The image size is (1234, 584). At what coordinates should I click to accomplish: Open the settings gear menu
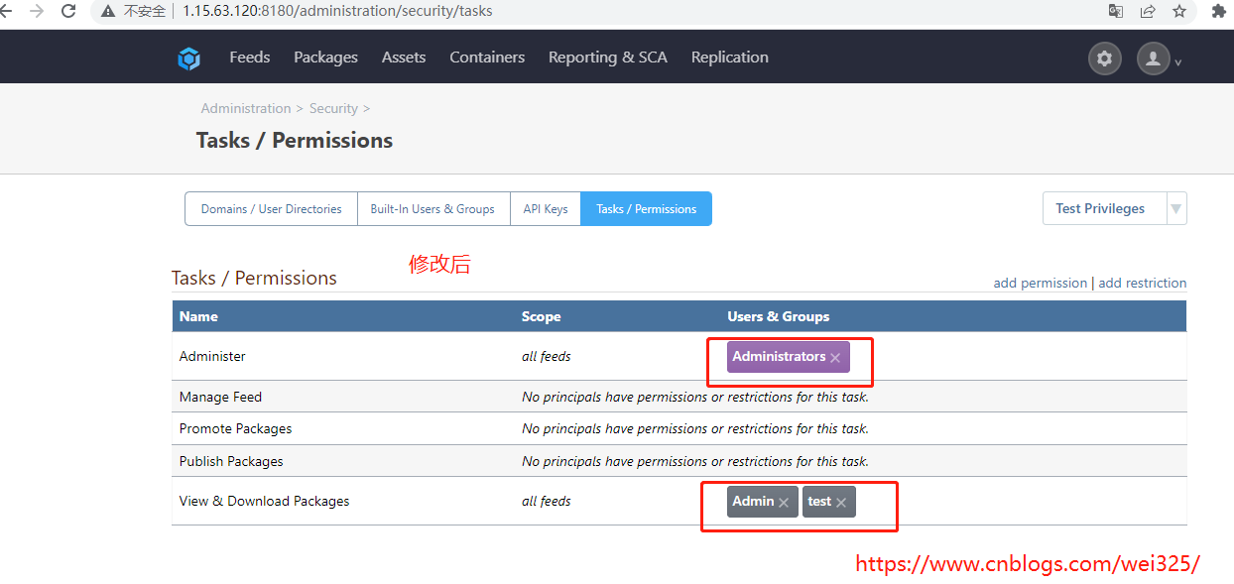click(1104, 58)
